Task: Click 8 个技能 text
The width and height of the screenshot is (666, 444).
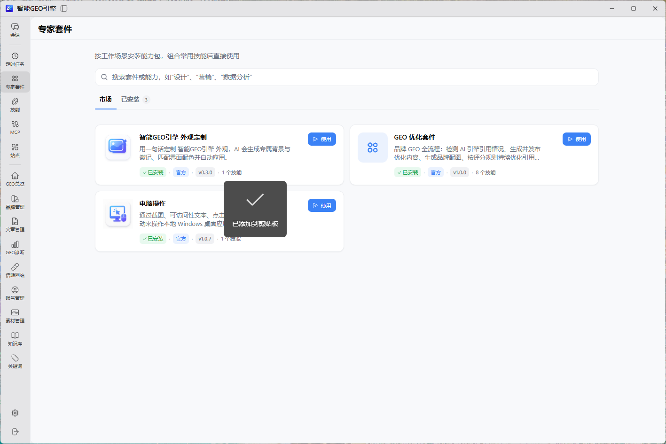Action: [486, 172]
